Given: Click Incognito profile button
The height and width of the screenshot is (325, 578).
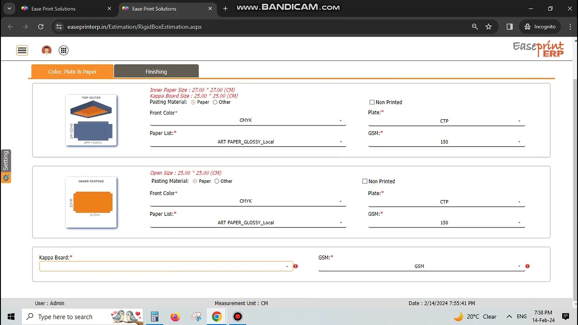Looking at the screenshot, I should point(540,27).
